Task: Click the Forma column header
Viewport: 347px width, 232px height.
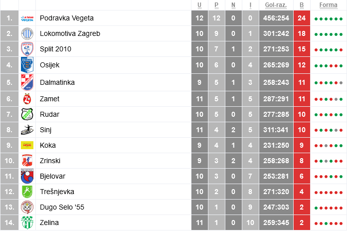Action: coord(329,5)
